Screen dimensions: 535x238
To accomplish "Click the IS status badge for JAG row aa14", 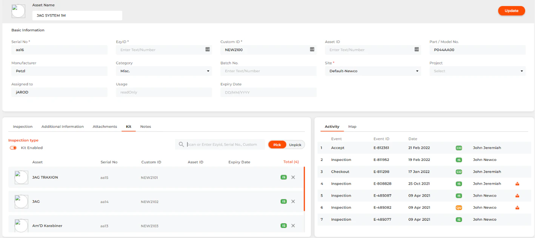I will tap(284, 202).
